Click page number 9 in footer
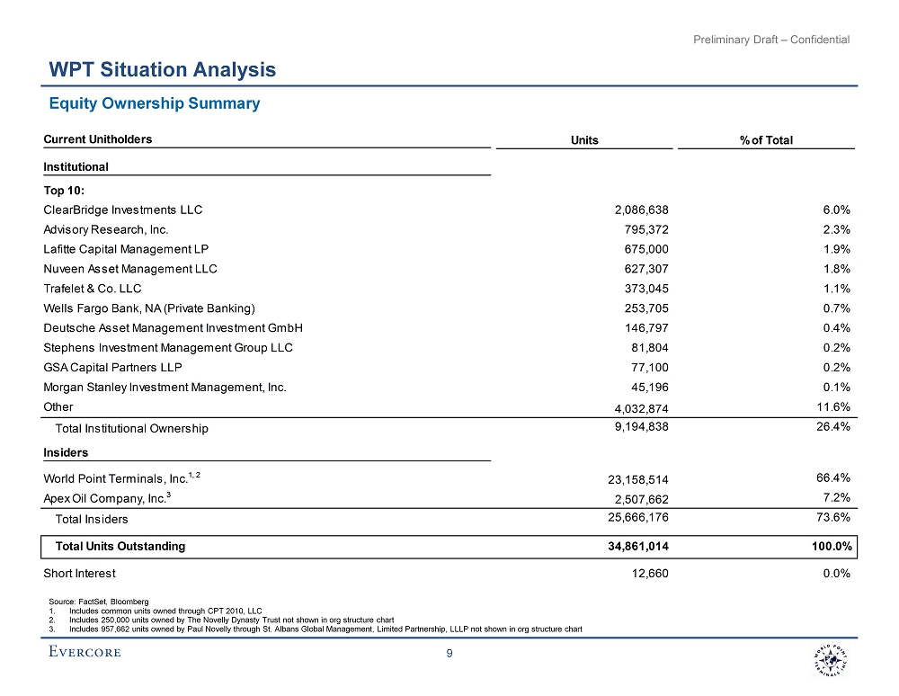Image resolution: width=899 pixels, height=696 pixels. click(x=449, y=656)
